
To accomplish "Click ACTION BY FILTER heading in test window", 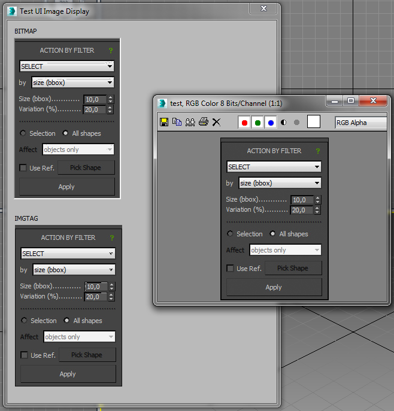I will [274, 151].
